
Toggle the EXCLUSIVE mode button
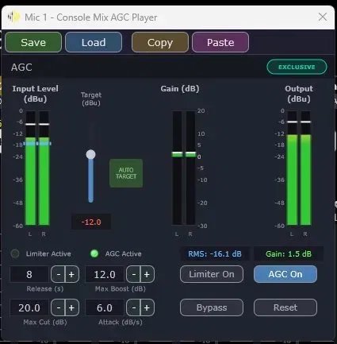pos(297,67)
